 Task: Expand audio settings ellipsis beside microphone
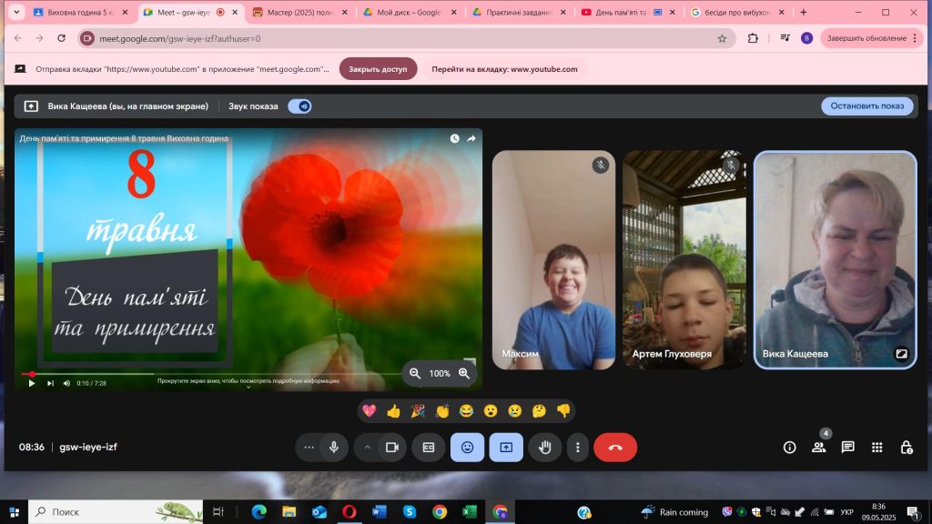(309, 448)
